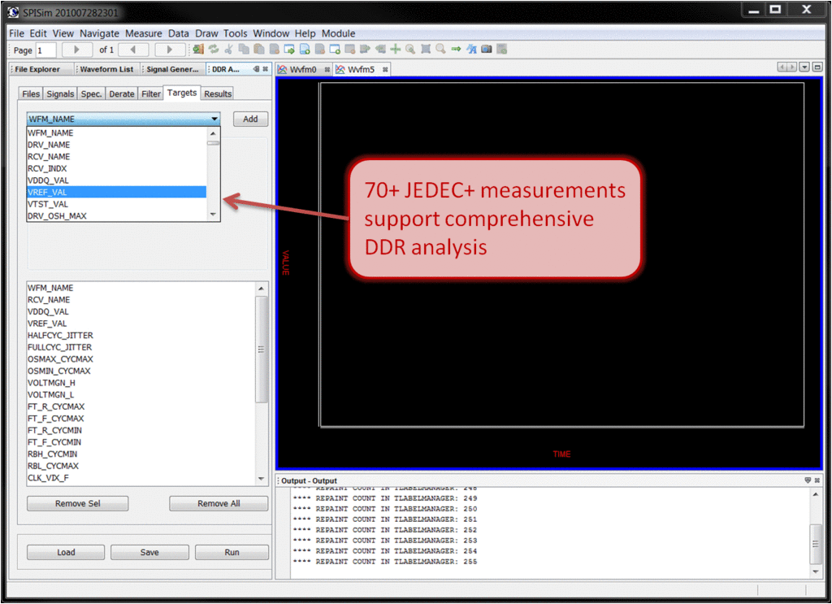
Task: Click the Remove All button
Action: (x=219, y=503)
